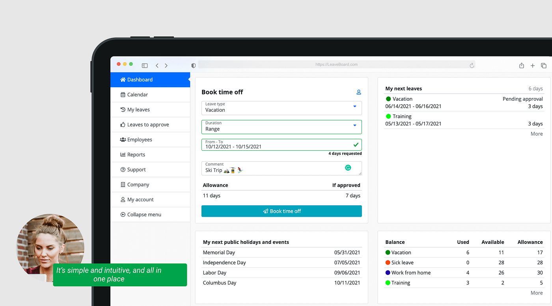Click the green Vacation dot in Balance
This screenshot has height=306, width=552.
click(388, 253)
